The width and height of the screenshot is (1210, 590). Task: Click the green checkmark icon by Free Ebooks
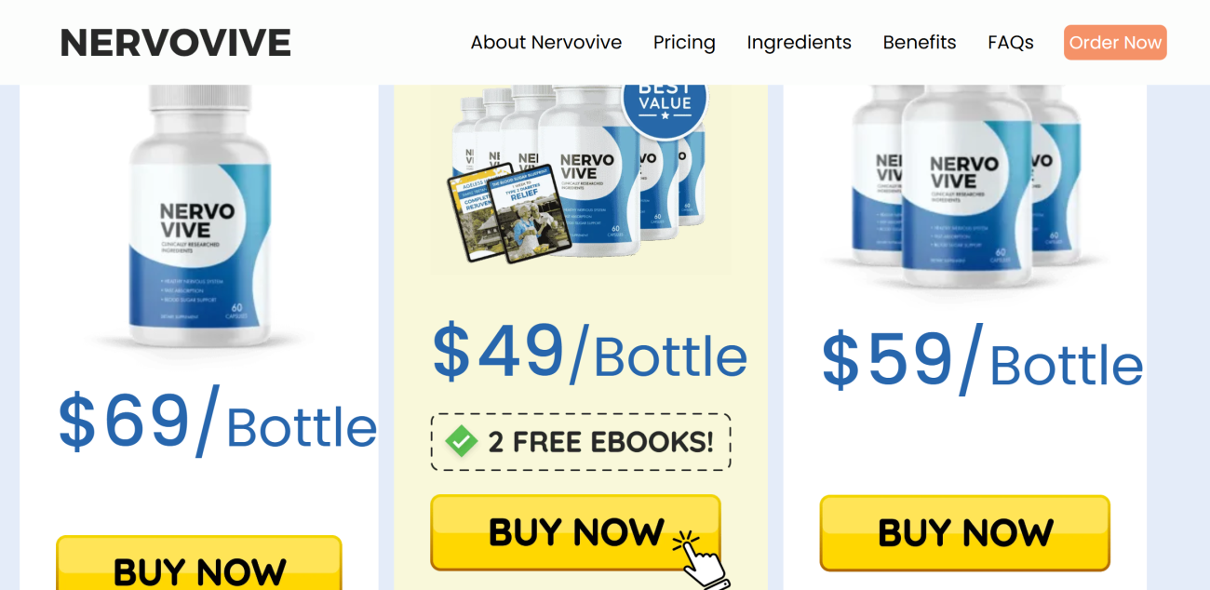point(461,441)
